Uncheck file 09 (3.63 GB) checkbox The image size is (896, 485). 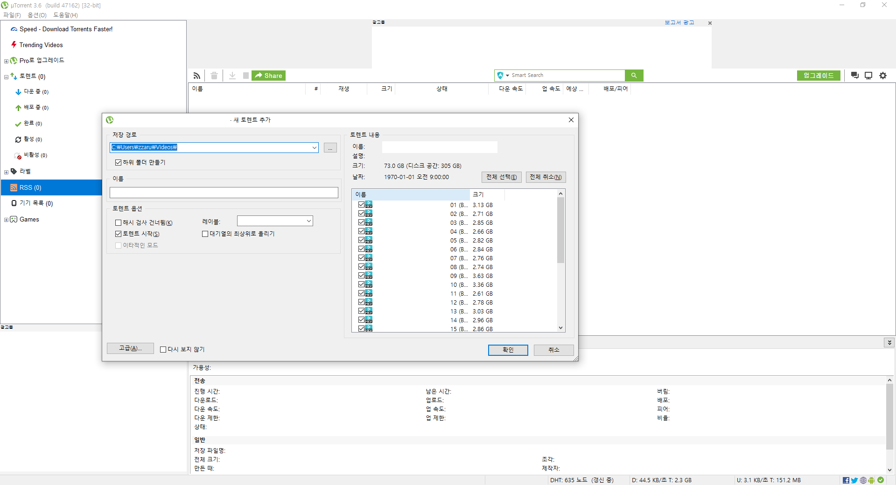tap(361, 276)
